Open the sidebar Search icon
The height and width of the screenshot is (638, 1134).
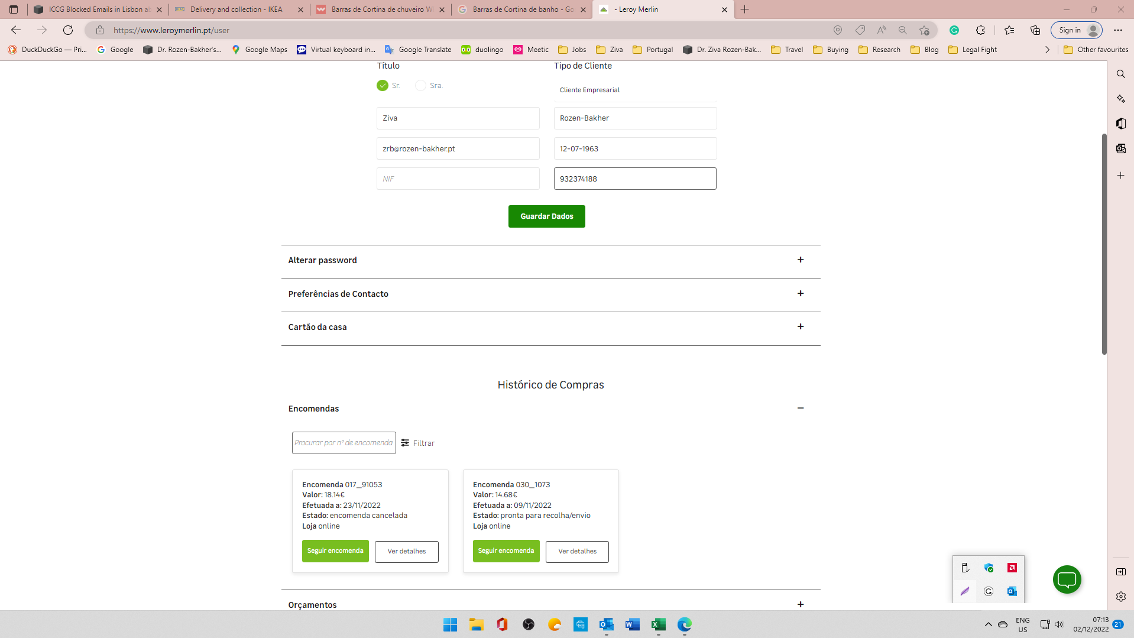1120,74
